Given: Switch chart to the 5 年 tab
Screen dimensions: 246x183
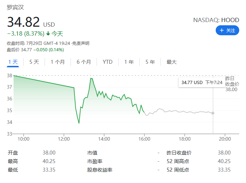Looking at the screenshot, I should [150, 62].
